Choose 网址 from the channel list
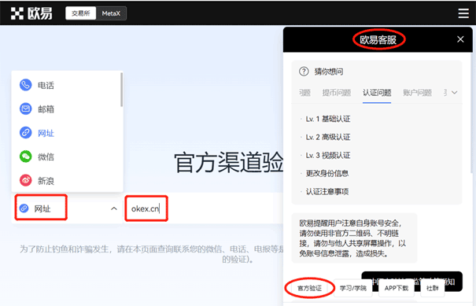Image resolution: width=476 pixels, height=306 pixels. coord(67,133)
